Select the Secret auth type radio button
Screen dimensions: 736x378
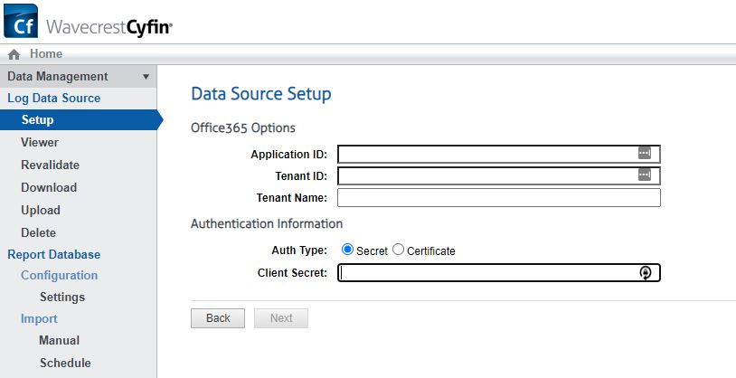click(x=348, y=250)
